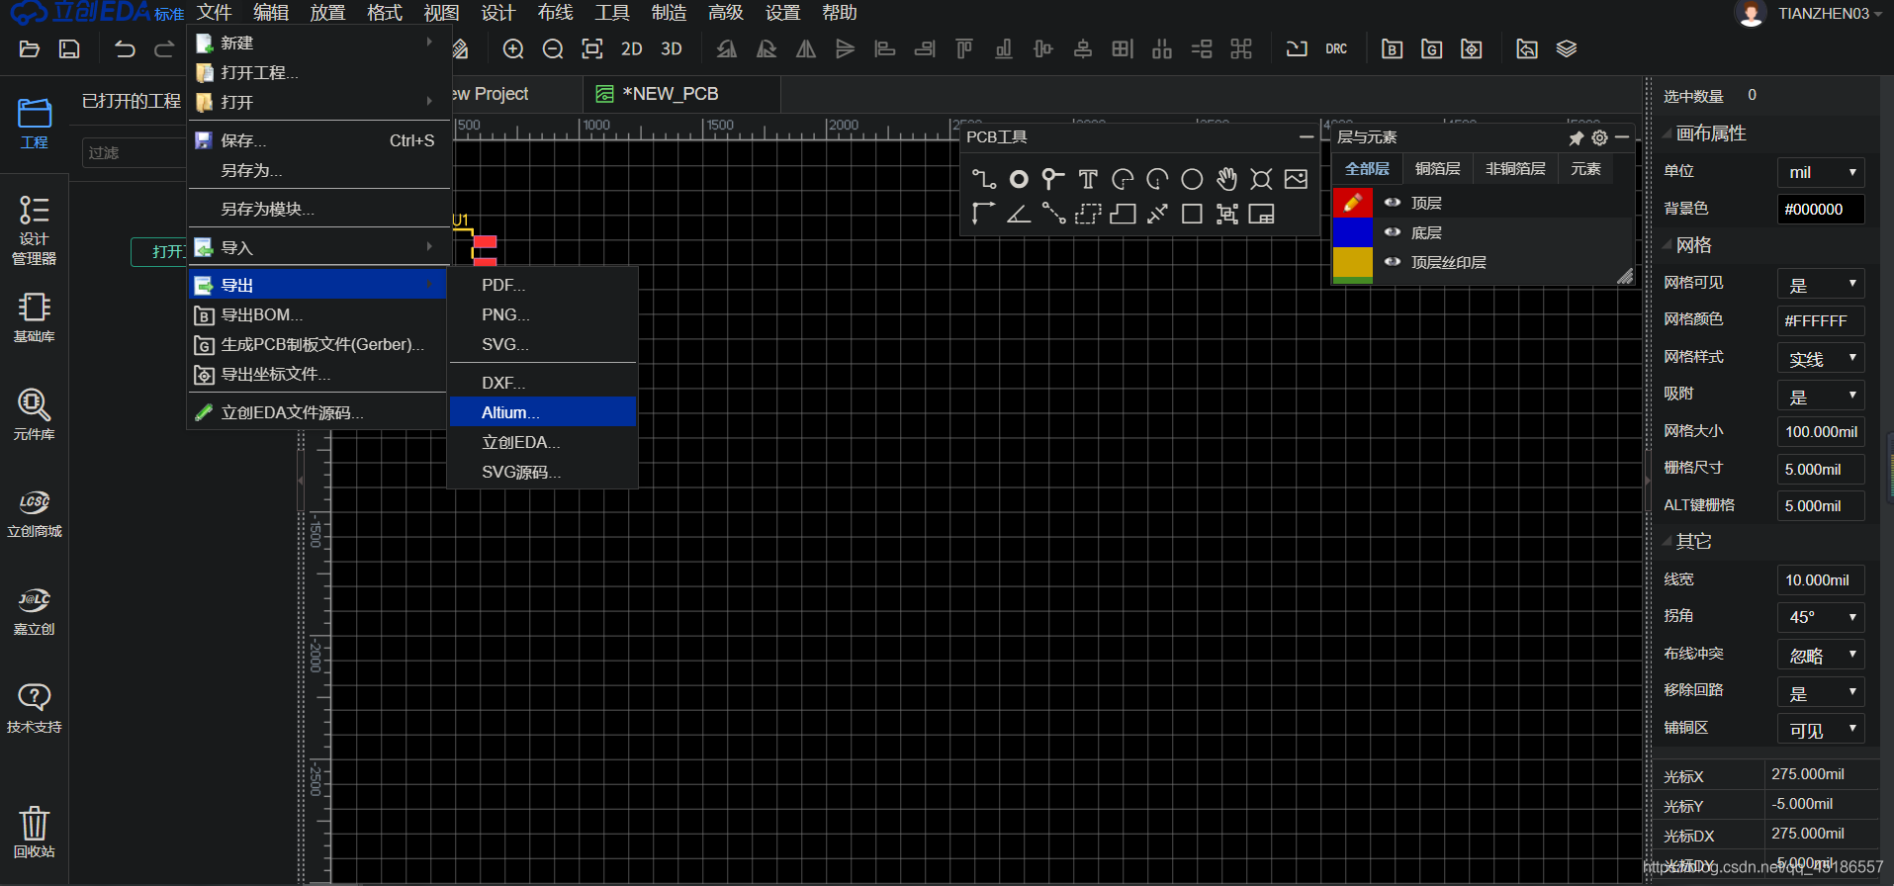
Task: Select the Protractor angle tool in PCB工具
Action: click(x=1019, y=214)
